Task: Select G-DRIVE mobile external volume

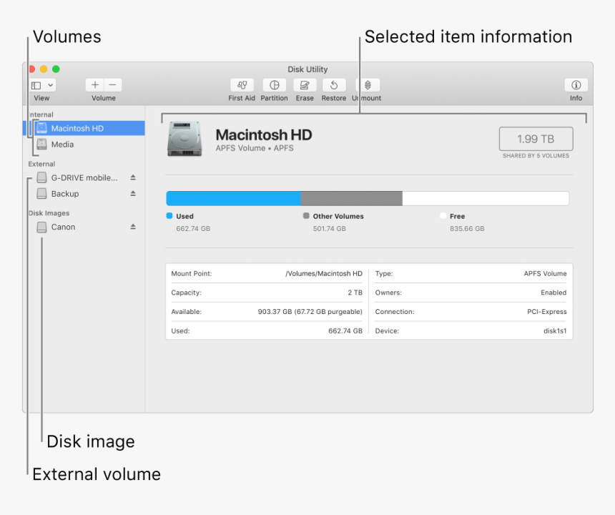Action: (x=84, y=177)
